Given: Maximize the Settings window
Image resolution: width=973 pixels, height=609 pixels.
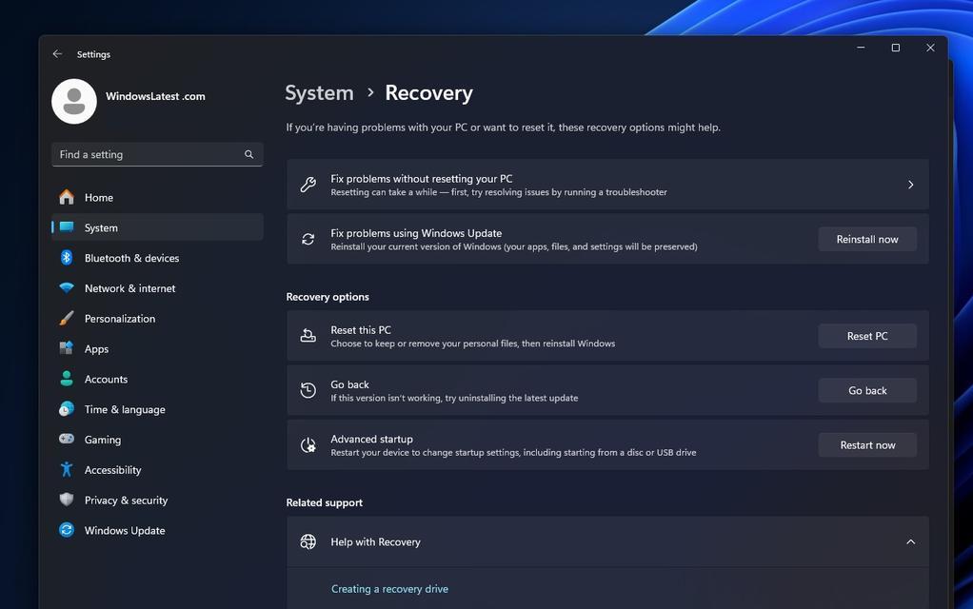Looking at the screenshot, I should tap(896, 48).
